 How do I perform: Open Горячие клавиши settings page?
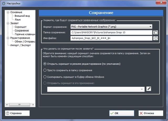(25, 34)
